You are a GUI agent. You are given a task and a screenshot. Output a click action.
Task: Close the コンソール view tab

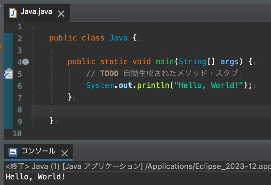click(65, 153)
